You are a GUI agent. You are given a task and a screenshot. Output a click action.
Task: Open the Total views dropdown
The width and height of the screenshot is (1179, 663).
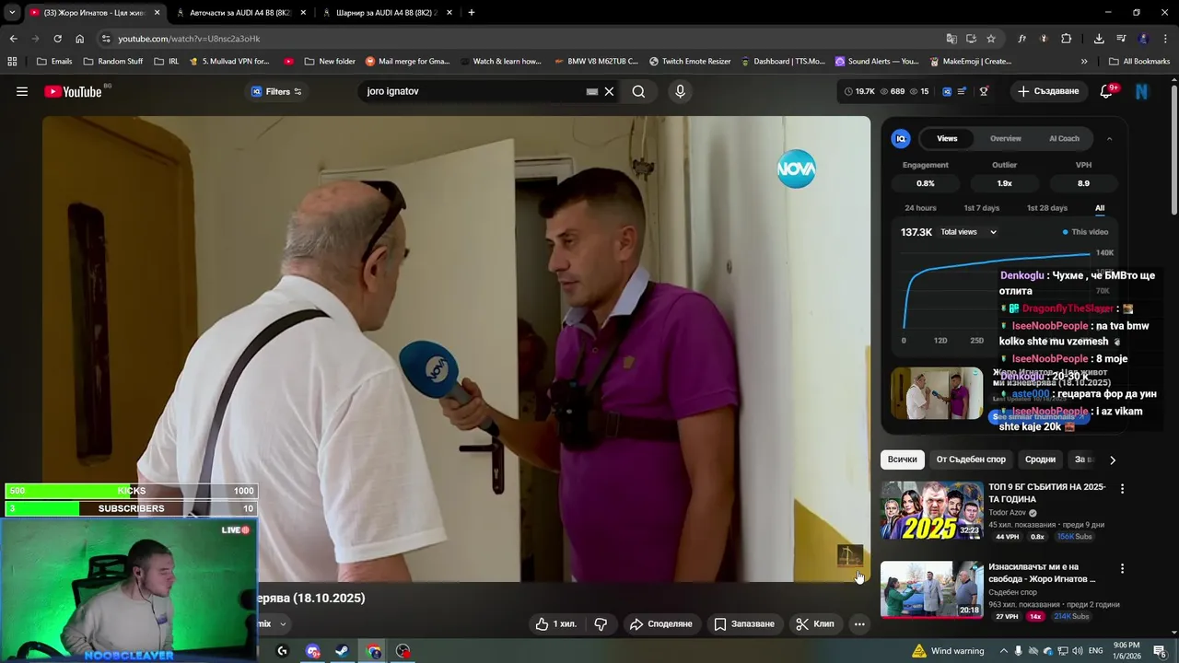pos(968,232)
